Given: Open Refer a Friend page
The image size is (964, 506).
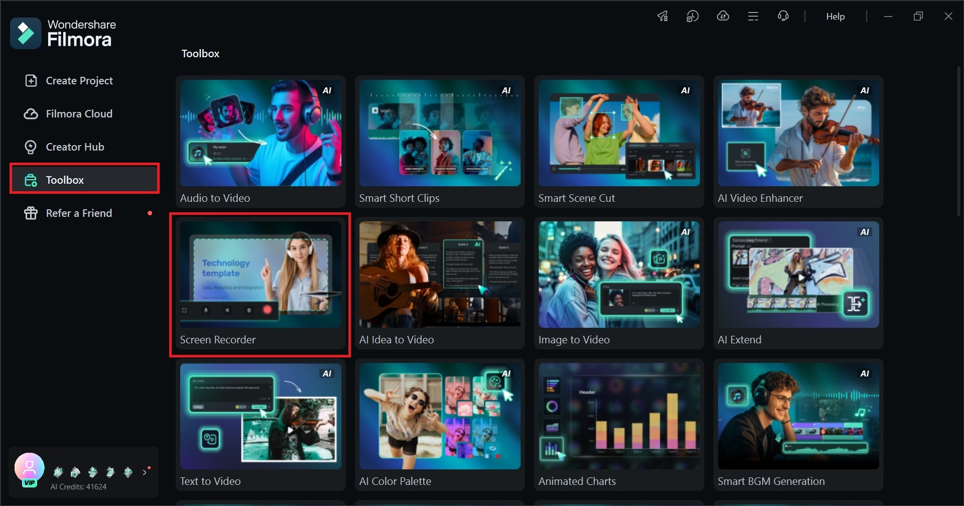Looking at the screenshot, I should pos(84,213).
